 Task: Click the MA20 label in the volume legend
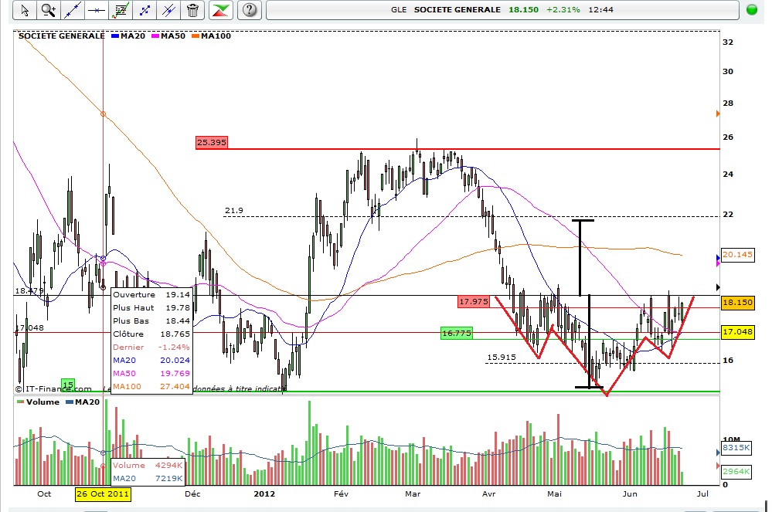(87, 402)
